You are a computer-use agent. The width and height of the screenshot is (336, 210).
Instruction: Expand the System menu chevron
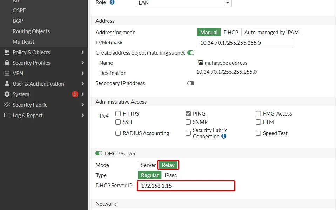pyautogui.click(x=83, y=94)
